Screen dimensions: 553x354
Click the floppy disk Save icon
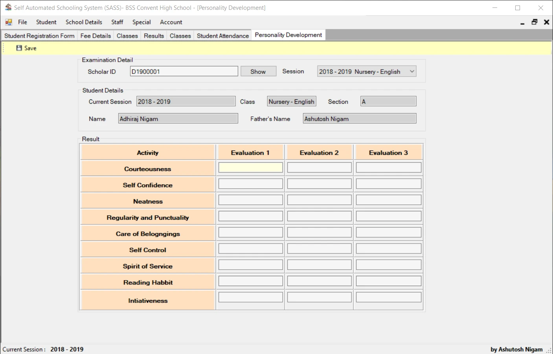tap(18, 48)
